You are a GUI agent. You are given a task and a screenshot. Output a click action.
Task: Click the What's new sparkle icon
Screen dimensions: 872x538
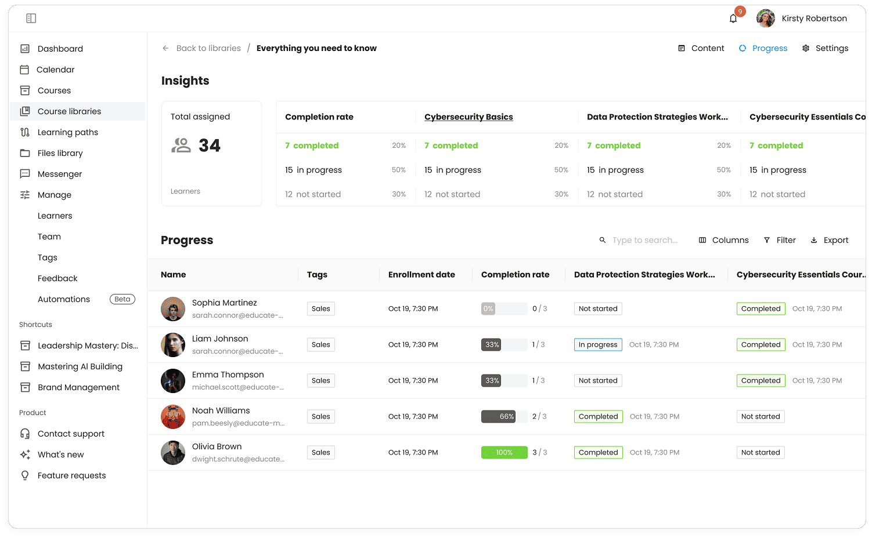(25, 455)
